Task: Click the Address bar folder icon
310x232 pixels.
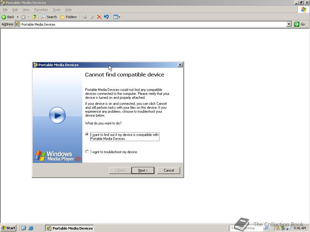Action: pos(18,24)
